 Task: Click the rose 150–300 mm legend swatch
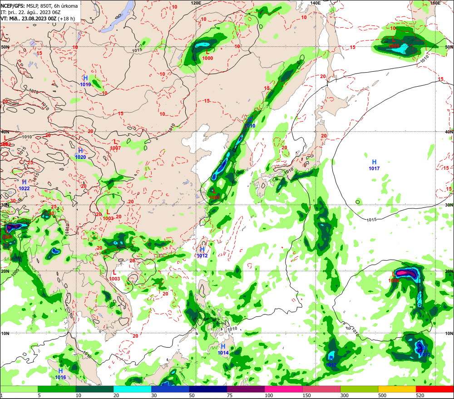[x=321, y=389]
